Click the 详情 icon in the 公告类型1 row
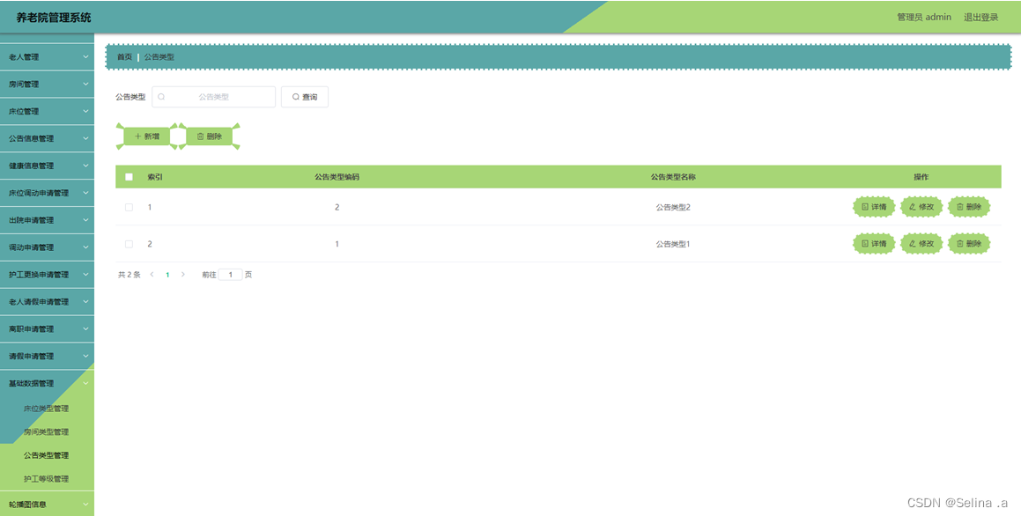 pyautogui.click(x=865, y=244)
